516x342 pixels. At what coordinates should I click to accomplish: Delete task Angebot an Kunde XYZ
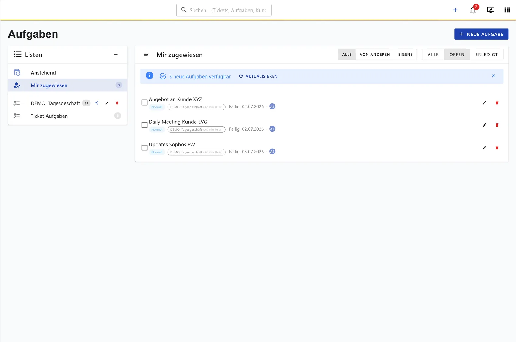[497, 102]
